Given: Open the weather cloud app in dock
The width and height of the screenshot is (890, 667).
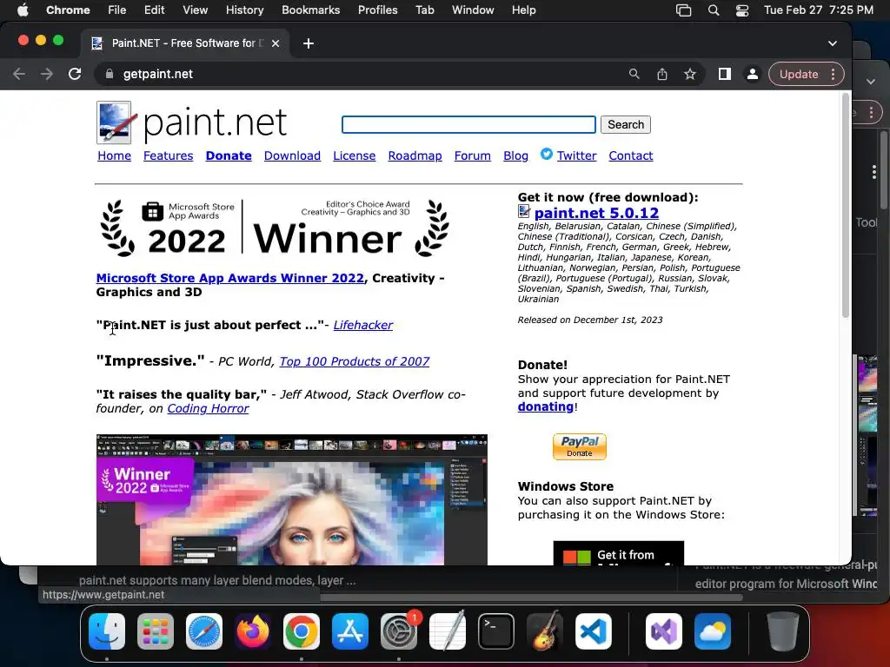Looking at the screenshot, I should tap(713, 631).
